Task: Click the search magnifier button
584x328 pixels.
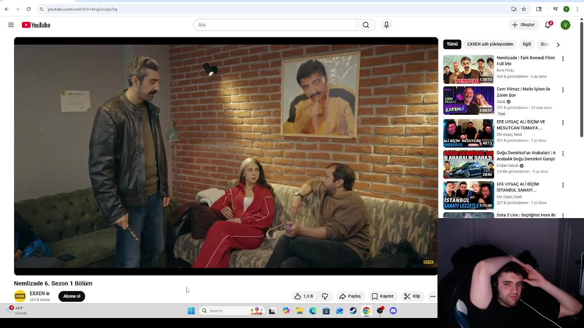Action: point(366,25)
